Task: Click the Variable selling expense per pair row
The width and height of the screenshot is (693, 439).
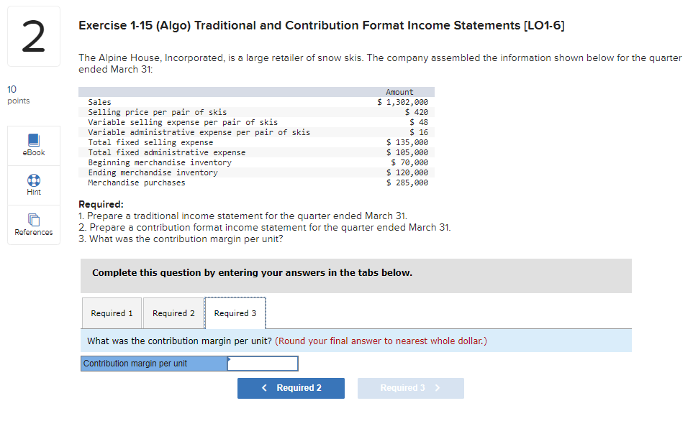Action: pos(256,122)
